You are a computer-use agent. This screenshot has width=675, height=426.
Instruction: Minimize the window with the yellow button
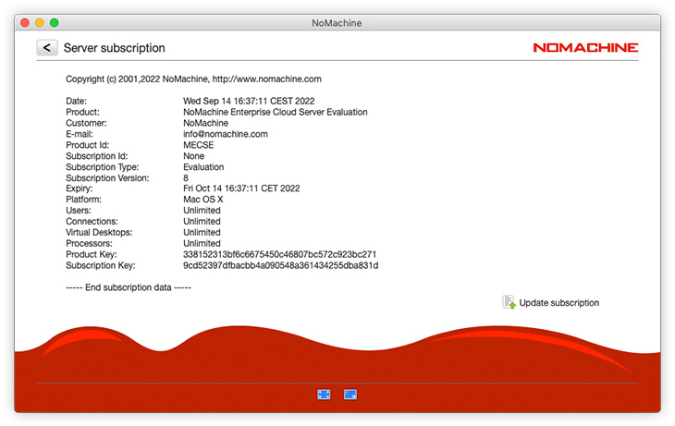[x=40, y=22]
